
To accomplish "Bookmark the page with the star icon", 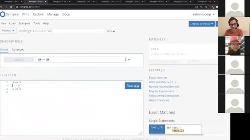I will click(206, 7).
